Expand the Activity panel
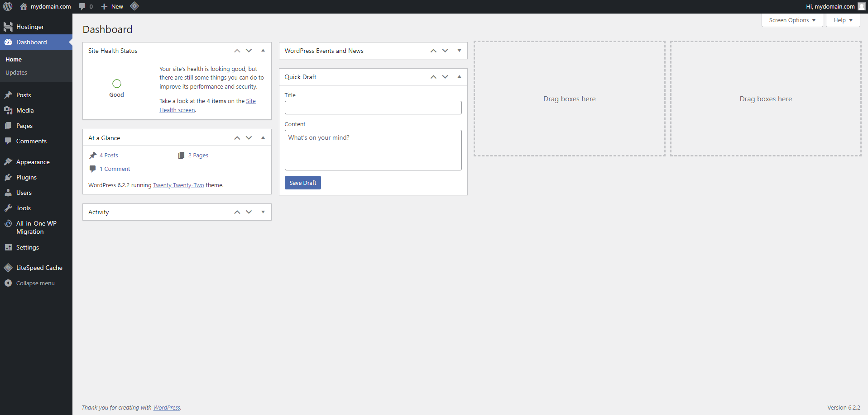The height and width of the screenshot is (415, 868). click(263, 212)
